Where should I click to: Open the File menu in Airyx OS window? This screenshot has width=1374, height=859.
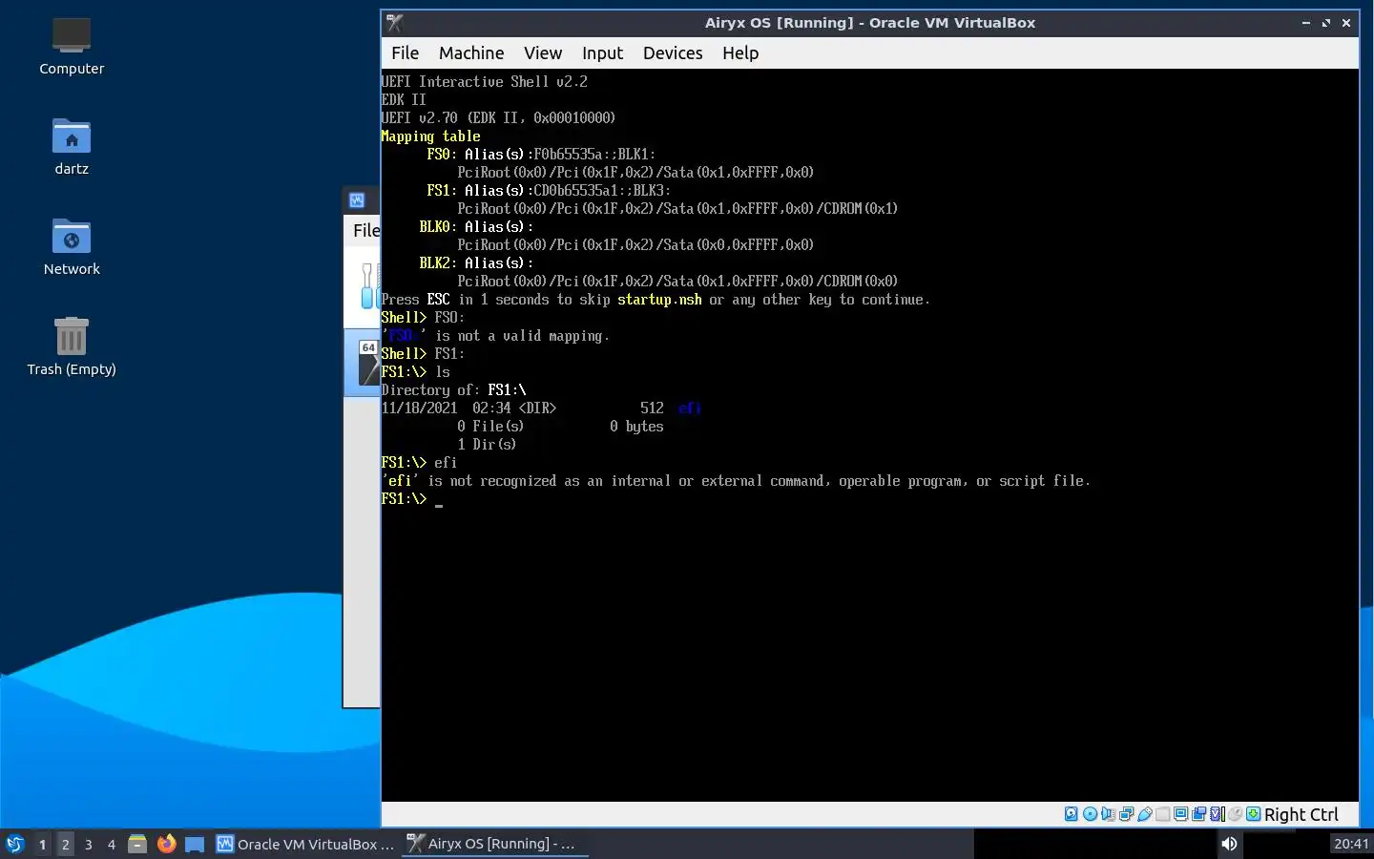tap(405, 53)
